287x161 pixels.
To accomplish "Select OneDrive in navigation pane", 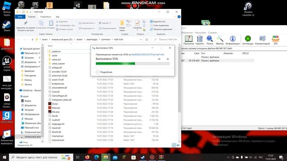I will click(30, 90).
